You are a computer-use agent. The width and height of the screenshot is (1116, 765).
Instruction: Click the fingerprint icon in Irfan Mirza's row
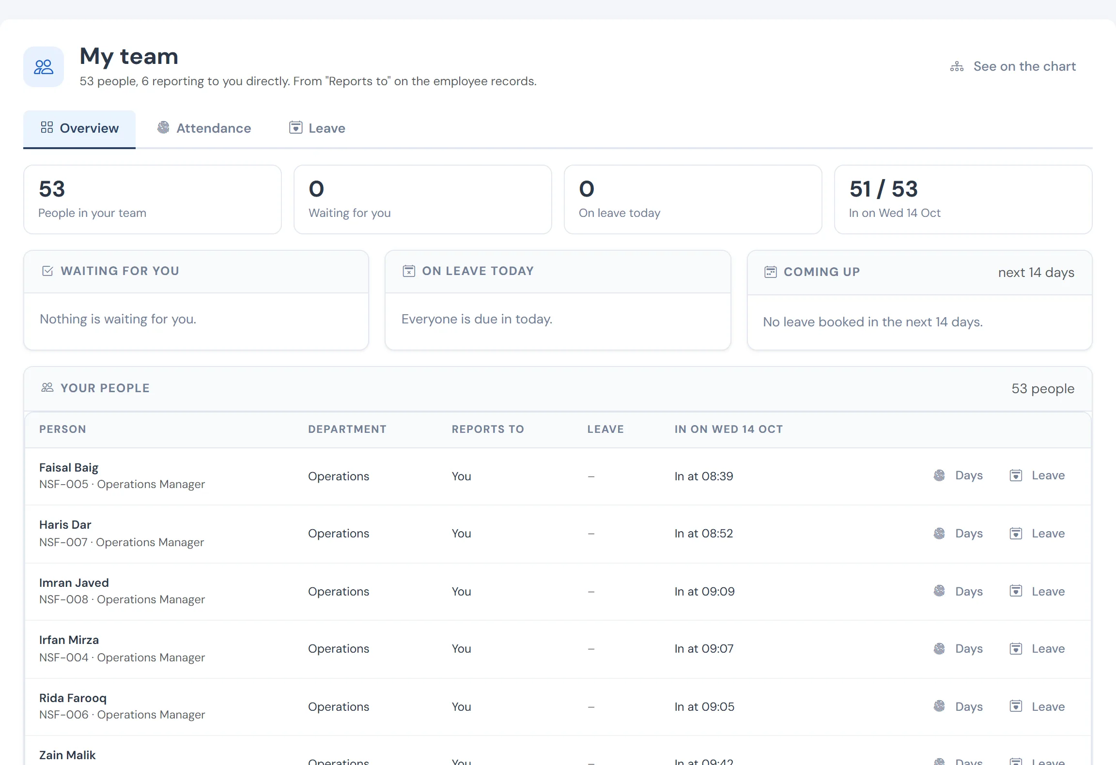click(x=939, y=649)
